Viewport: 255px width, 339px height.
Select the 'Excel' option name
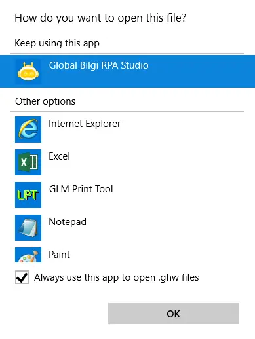click(x=59, y=156)
